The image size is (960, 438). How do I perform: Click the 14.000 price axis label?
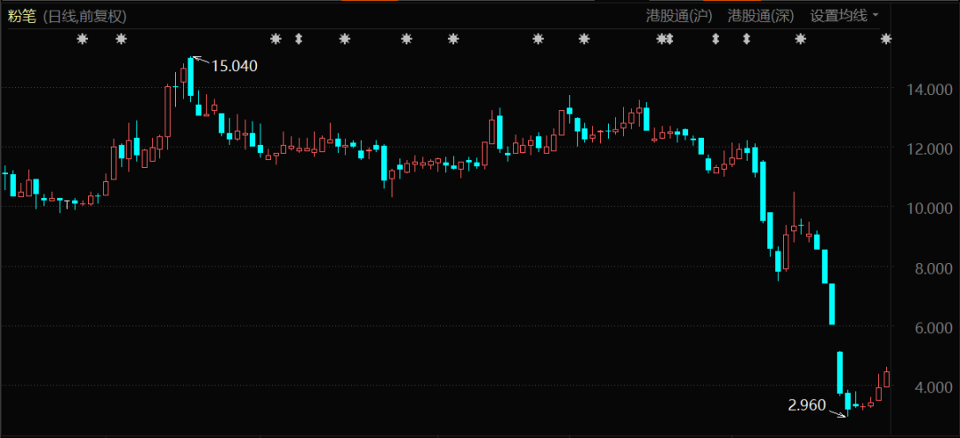(924, 90)
